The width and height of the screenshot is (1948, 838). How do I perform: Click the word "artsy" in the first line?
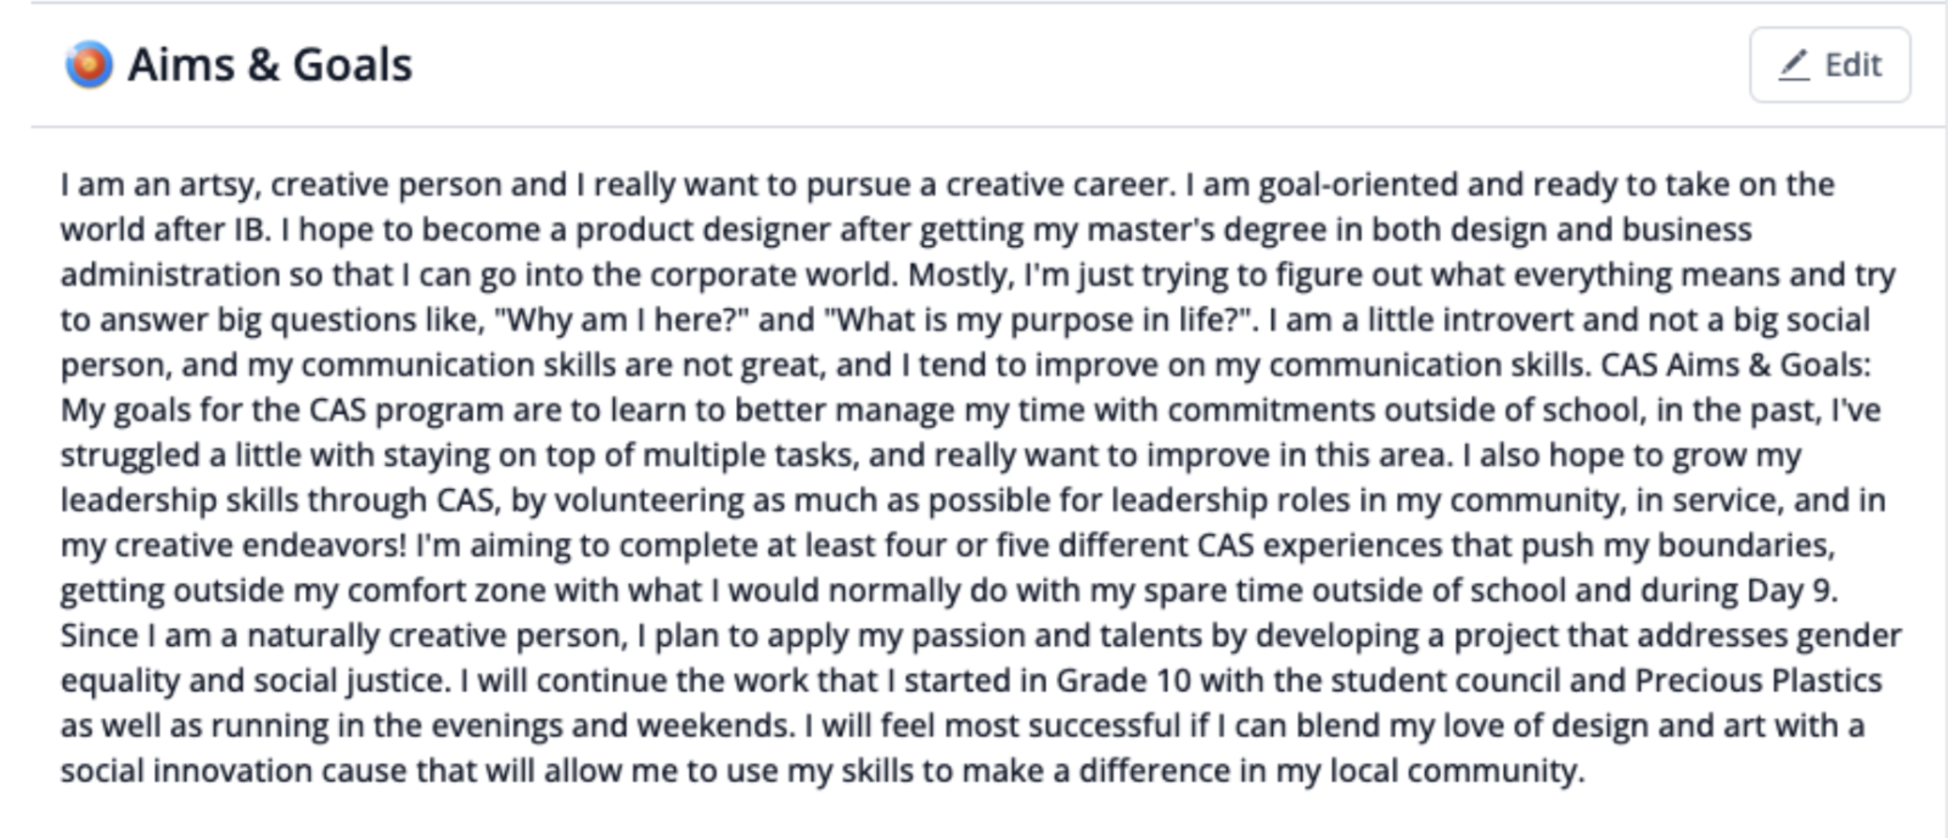(x=219, y=184)
